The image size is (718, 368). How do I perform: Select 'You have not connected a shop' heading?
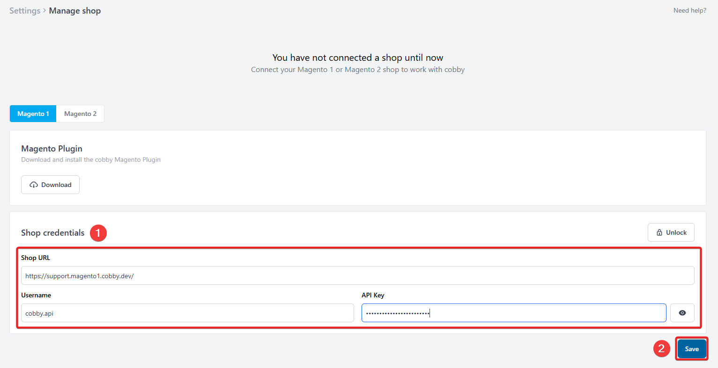click(x=358, y=58)
